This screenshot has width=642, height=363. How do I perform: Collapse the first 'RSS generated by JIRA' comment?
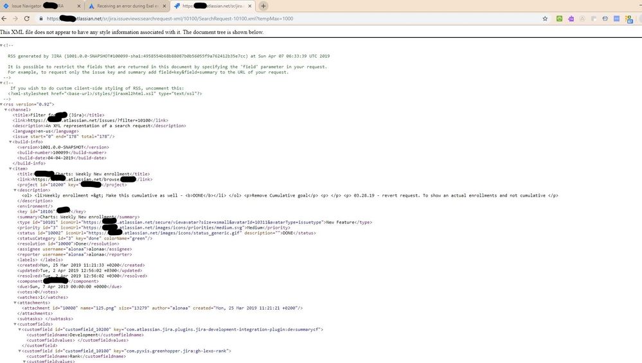pyautogui.click(x=2, y=46)
